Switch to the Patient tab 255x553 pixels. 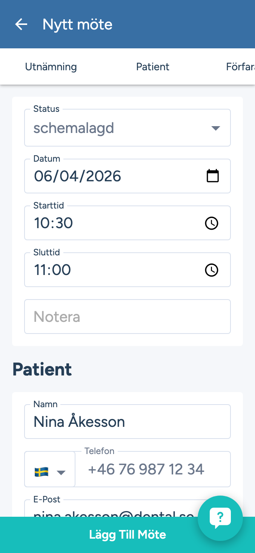tap(153, 67)
